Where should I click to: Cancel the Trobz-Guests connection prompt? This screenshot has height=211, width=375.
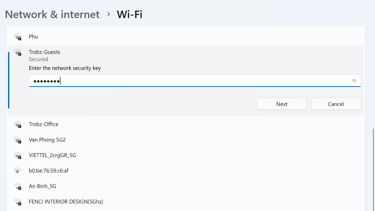336,104
